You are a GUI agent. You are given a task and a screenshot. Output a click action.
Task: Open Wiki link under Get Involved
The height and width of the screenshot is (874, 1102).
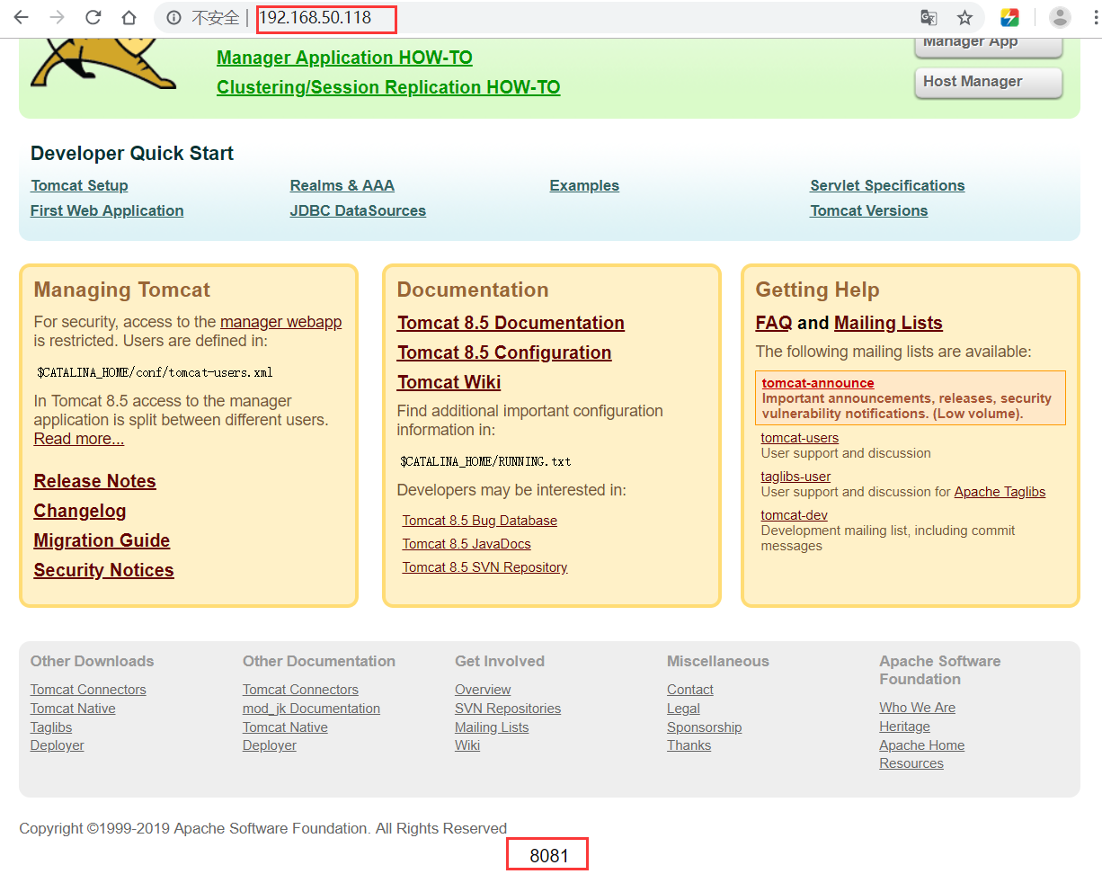(467, 745)
